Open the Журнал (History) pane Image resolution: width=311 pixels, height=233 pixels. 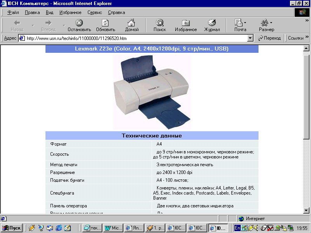point(212,25)
